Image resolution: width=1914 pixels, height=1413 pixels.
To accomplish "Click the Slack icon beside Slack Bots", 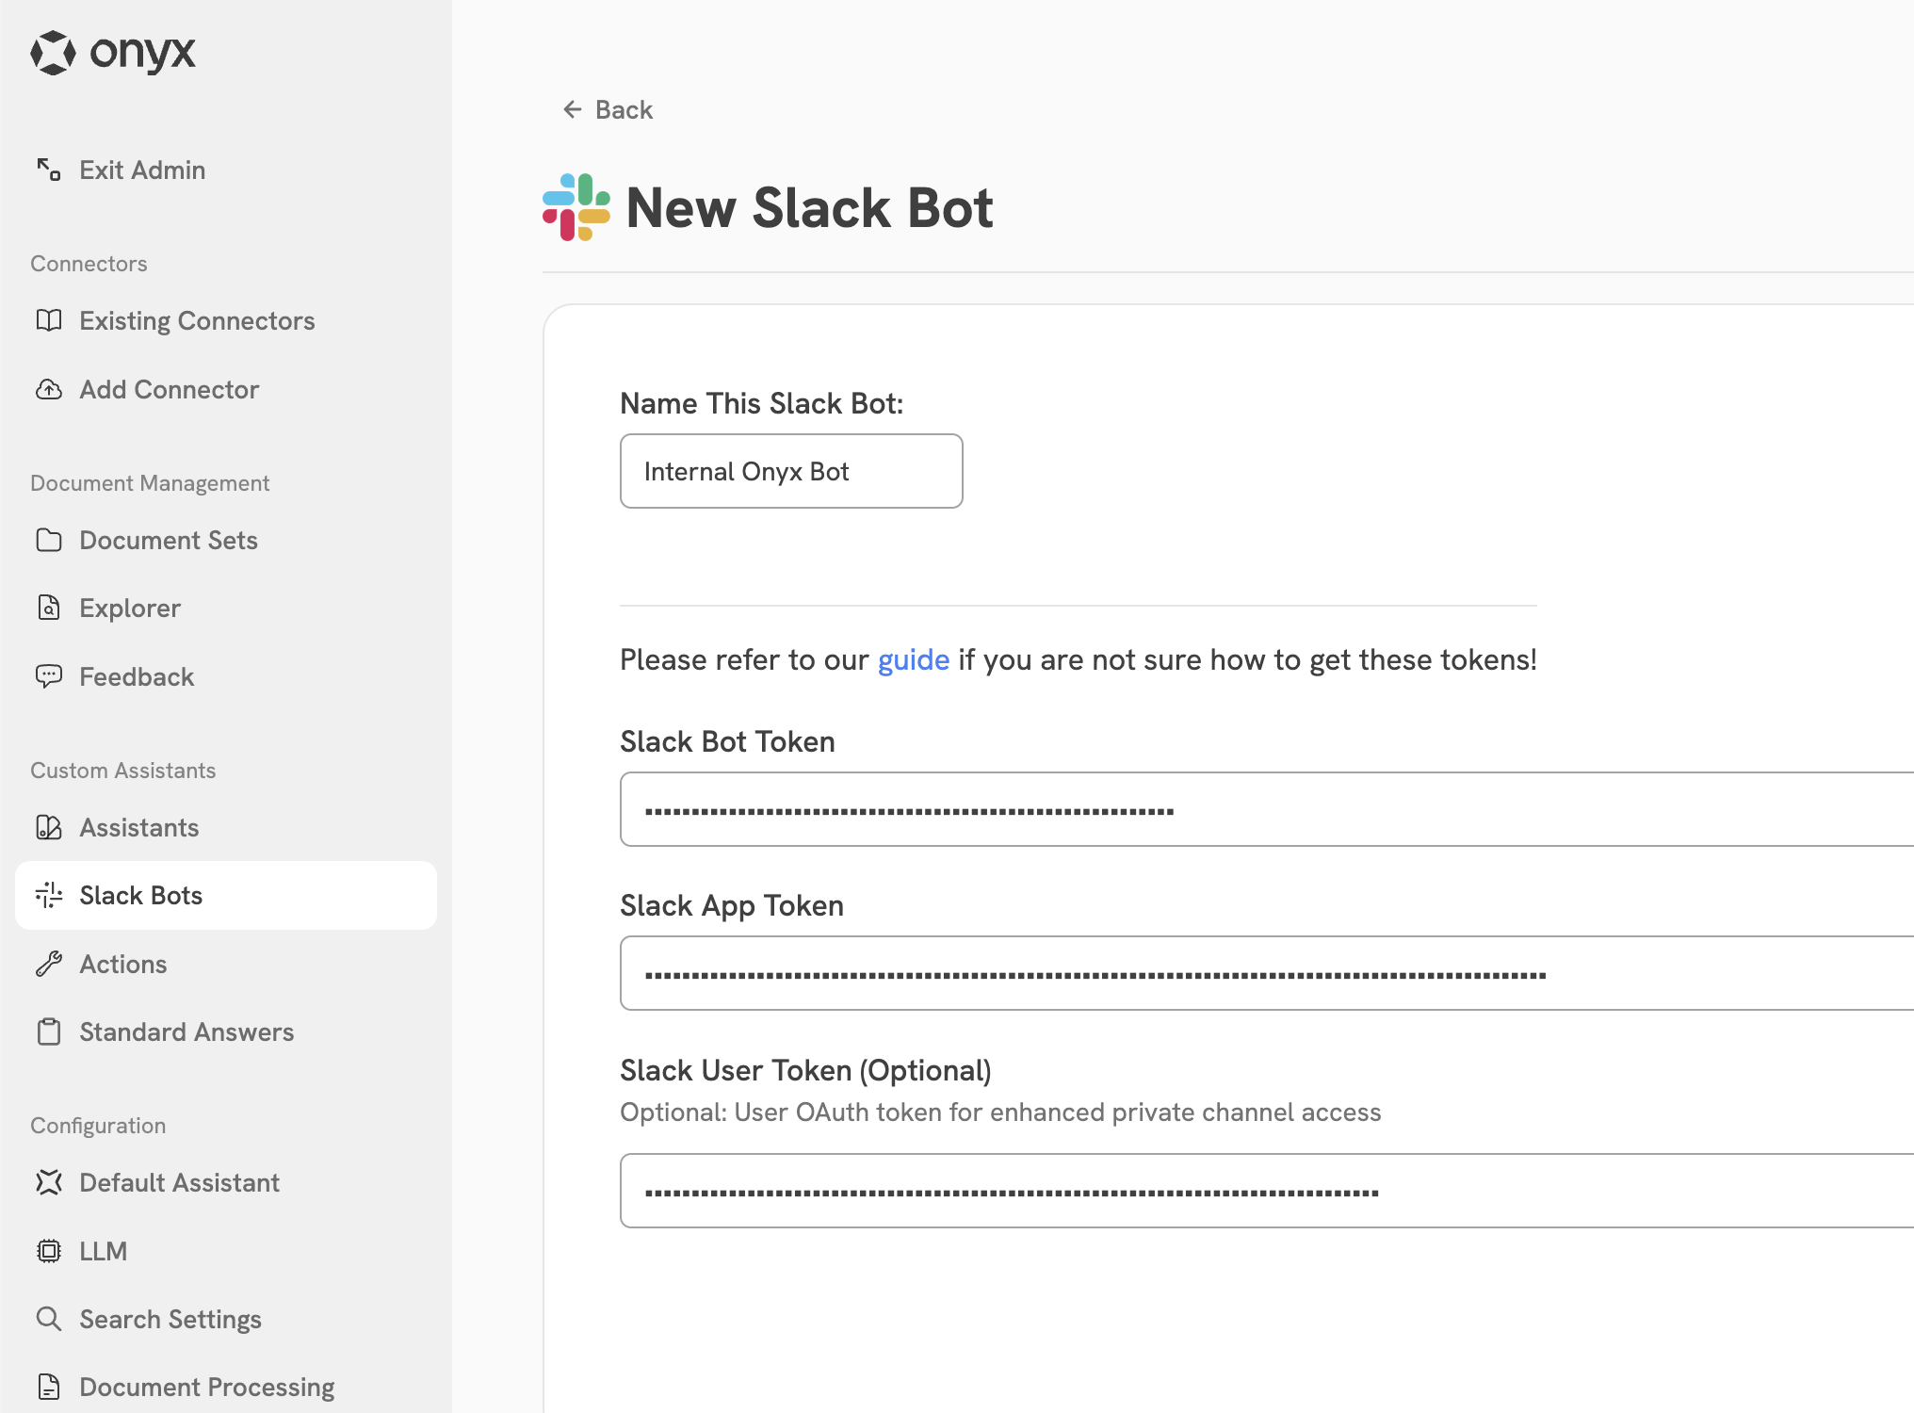I will point(49,895).
